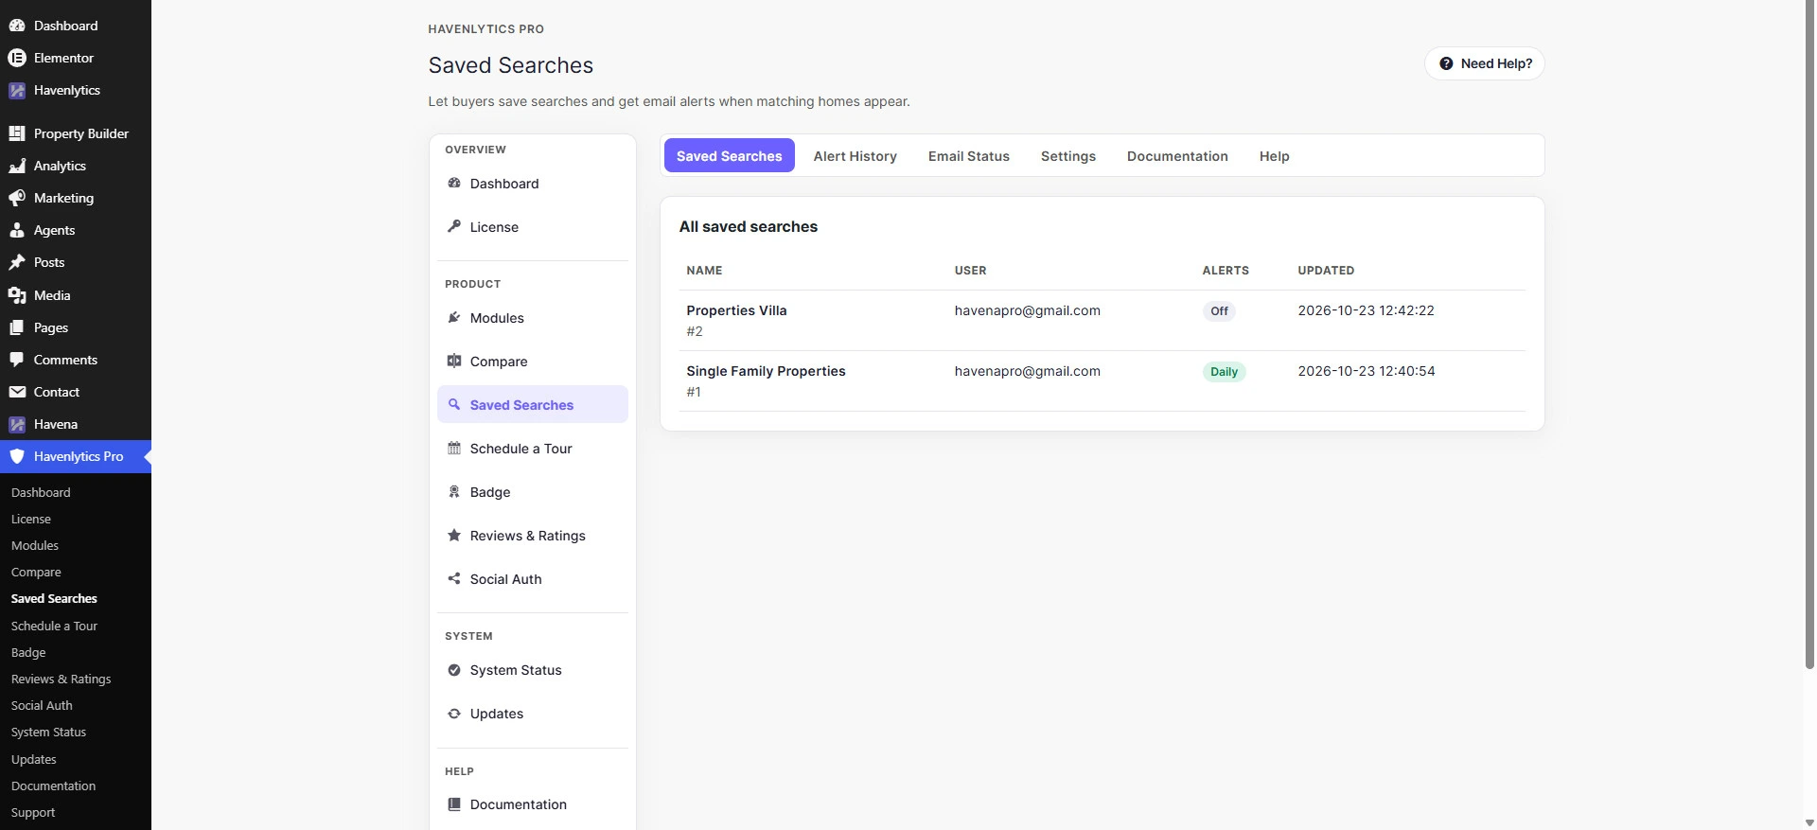
Task: Click the Need Help? button
Action: pos(1485,63)
